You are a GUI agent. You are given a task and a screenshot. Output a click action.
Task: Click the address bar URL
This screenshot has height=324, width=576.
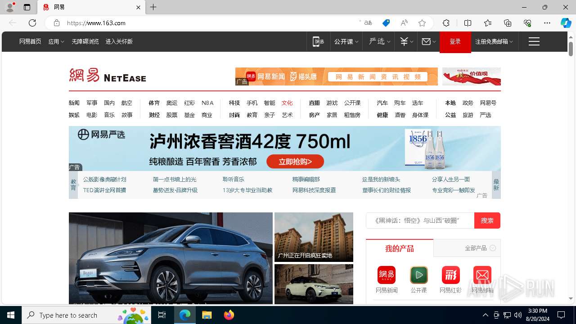[96, 23]
